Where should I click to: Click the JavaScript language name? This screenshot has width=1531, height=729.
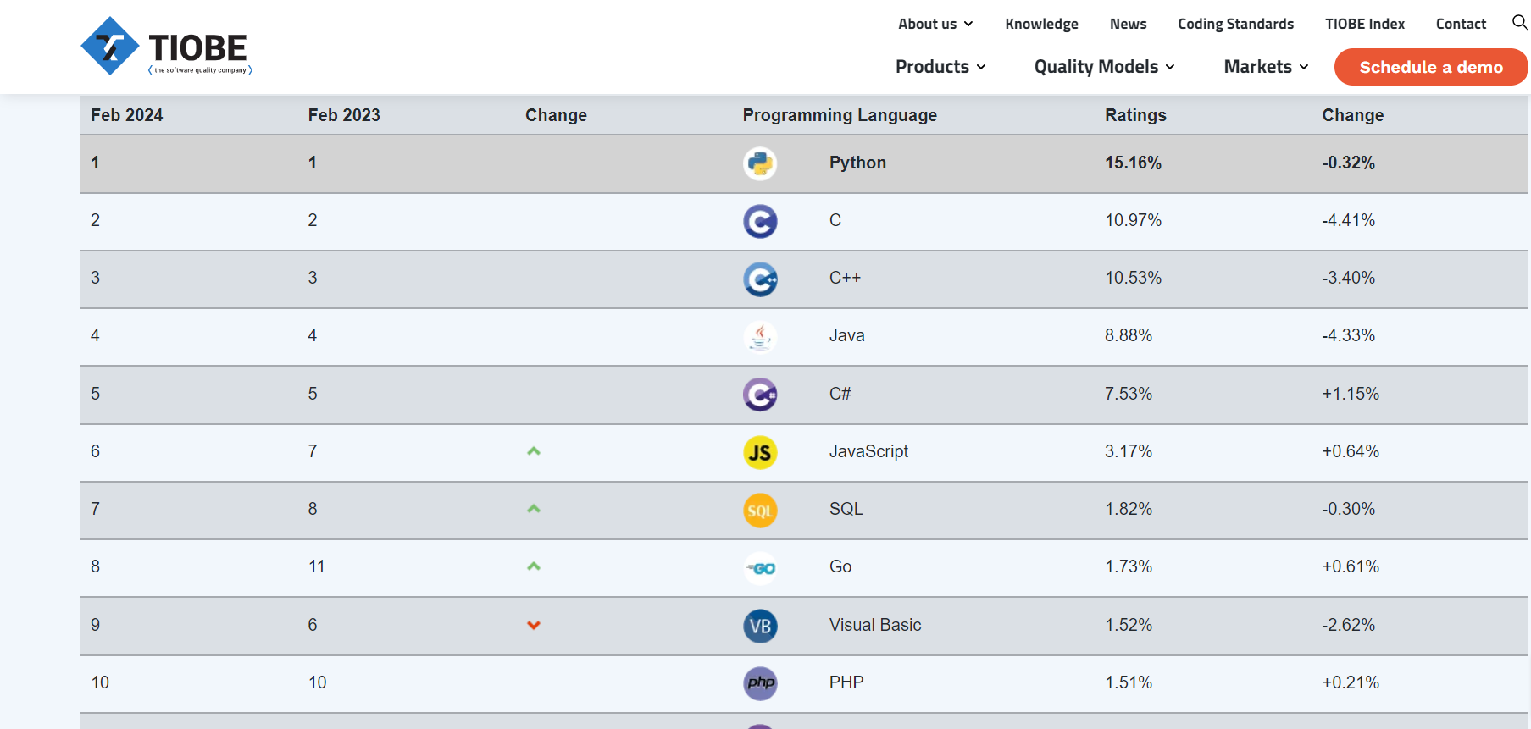868,451
